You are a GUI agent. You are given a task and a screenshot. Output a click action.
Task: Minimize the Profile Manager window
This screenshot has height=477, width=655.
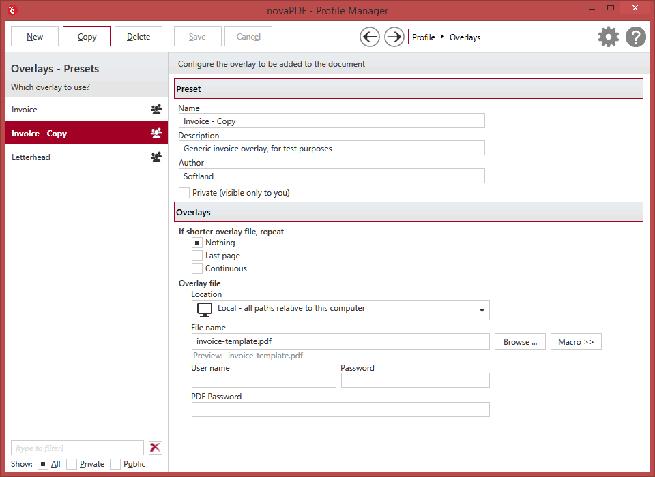pyautogui.click(x=592, y=9)
